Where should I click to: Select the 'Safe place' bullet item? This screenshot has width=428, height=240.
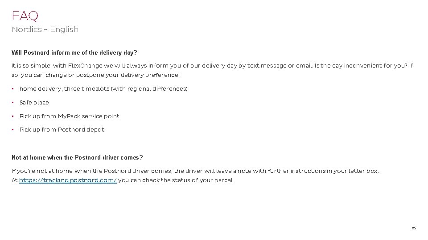(x=34, y=103)
